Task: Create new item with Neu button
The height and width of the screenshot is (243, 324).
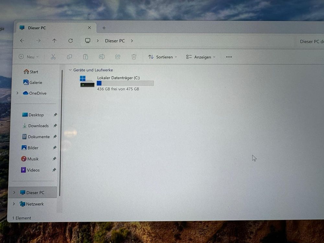Action: [x=29, y=57]
